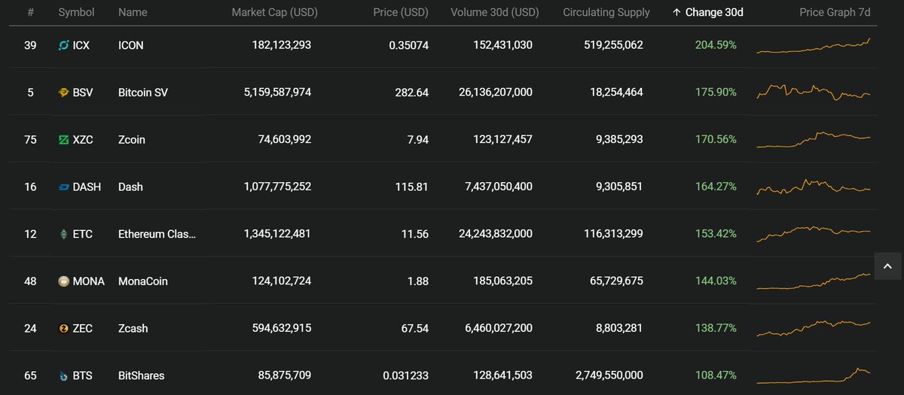Viewport: 904px width, 395px height.
Task: Select the 164.27% change value
Action: click(716, 187)
